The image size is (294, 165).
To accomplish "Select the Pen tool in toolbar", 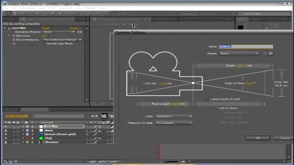I will click(x=60, y=13).
